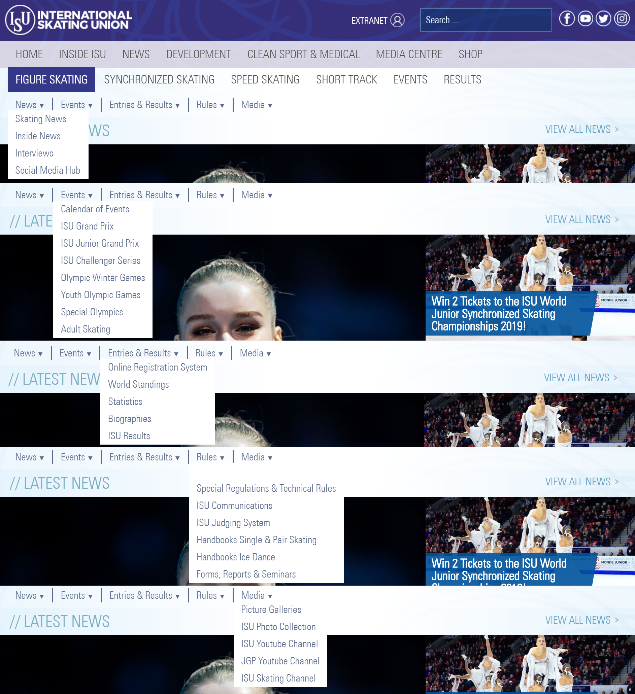
Task: Open Picture Galleries from Media menu
Action: coord(271,610)
